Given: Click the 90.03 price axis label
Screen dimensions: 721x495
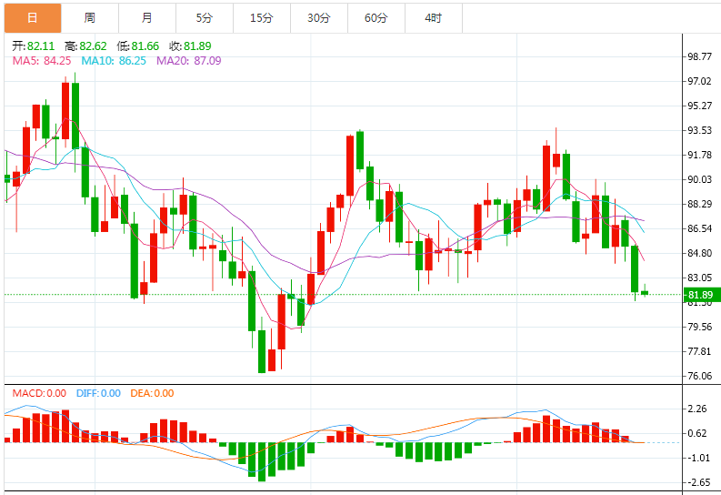Looking at the screenshot, I should [699, 179].
